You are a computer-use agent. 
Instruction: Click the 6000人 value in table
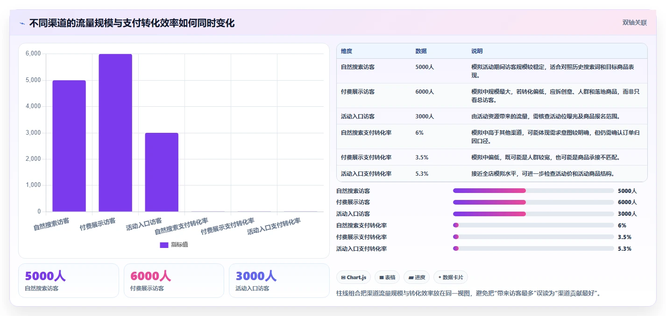click(x=425, y=92)
